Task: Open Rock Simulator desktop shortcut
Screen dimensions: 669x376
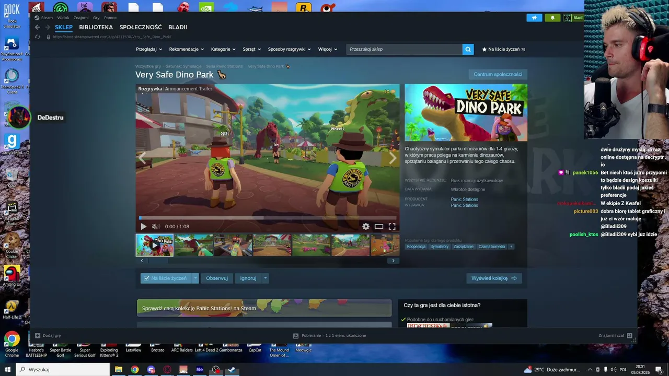Action: click(11, 16)
